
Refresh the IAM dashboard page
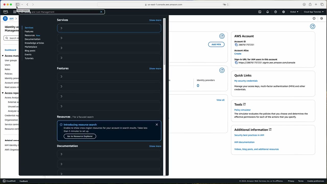(312, 26)
